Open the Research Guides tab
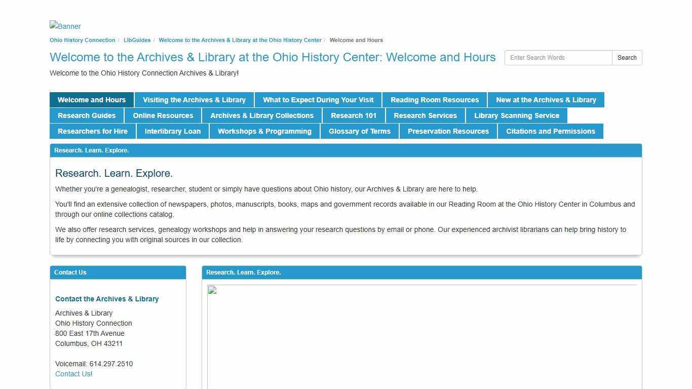692x389 pixels. [87, 115]
